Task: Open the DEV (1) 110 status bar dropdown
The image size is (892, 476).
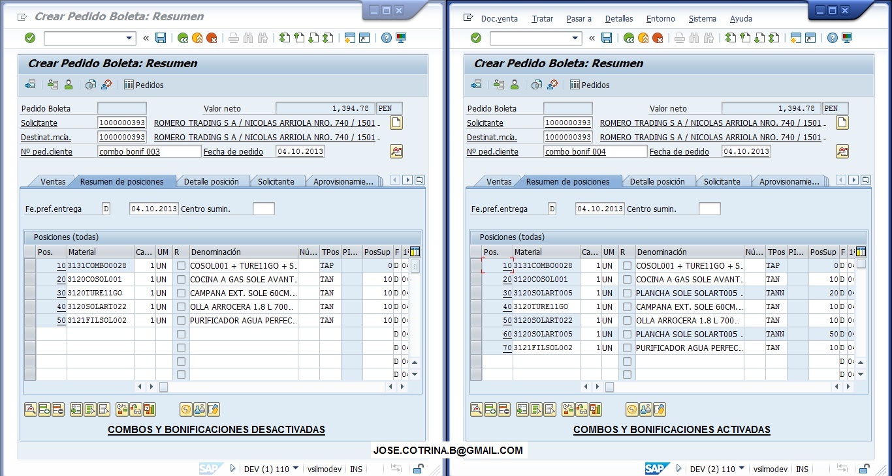Action: coord(296,468)
